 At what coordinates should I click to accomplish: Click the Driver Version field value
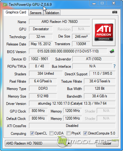pyautogui.click(x=72, y=103)
